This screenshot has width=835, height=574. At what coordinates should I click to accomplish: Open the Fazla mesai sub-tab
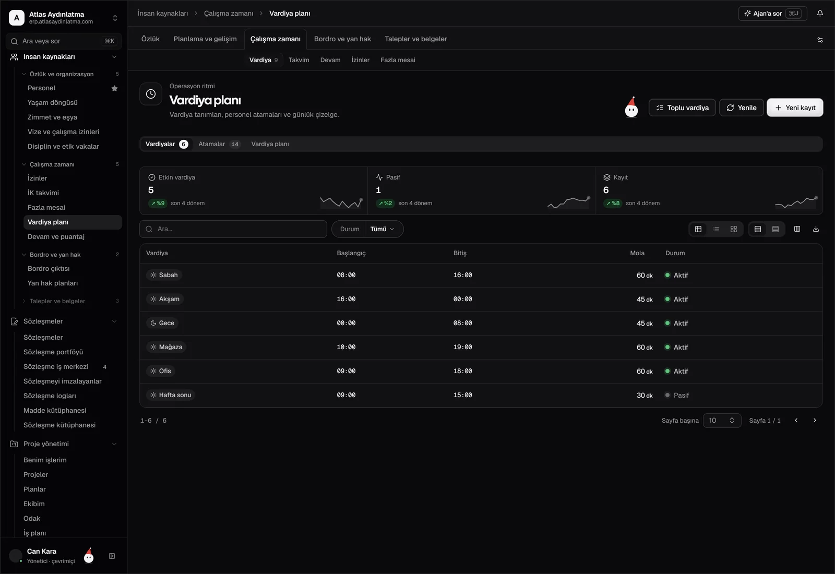pos(398,60)
